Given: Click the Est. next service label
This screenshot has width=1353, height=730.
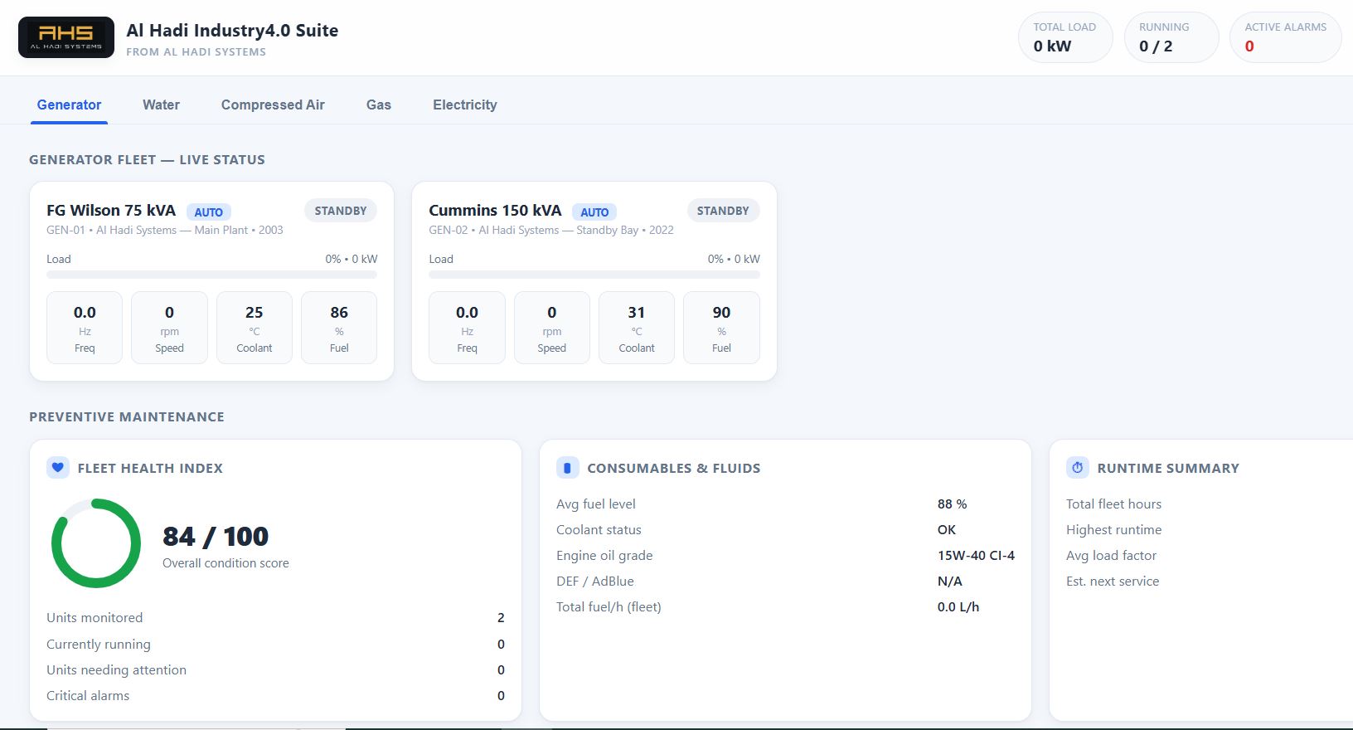Looking at the screenshot, I should pyautogui.click(x=1113, y=582).
